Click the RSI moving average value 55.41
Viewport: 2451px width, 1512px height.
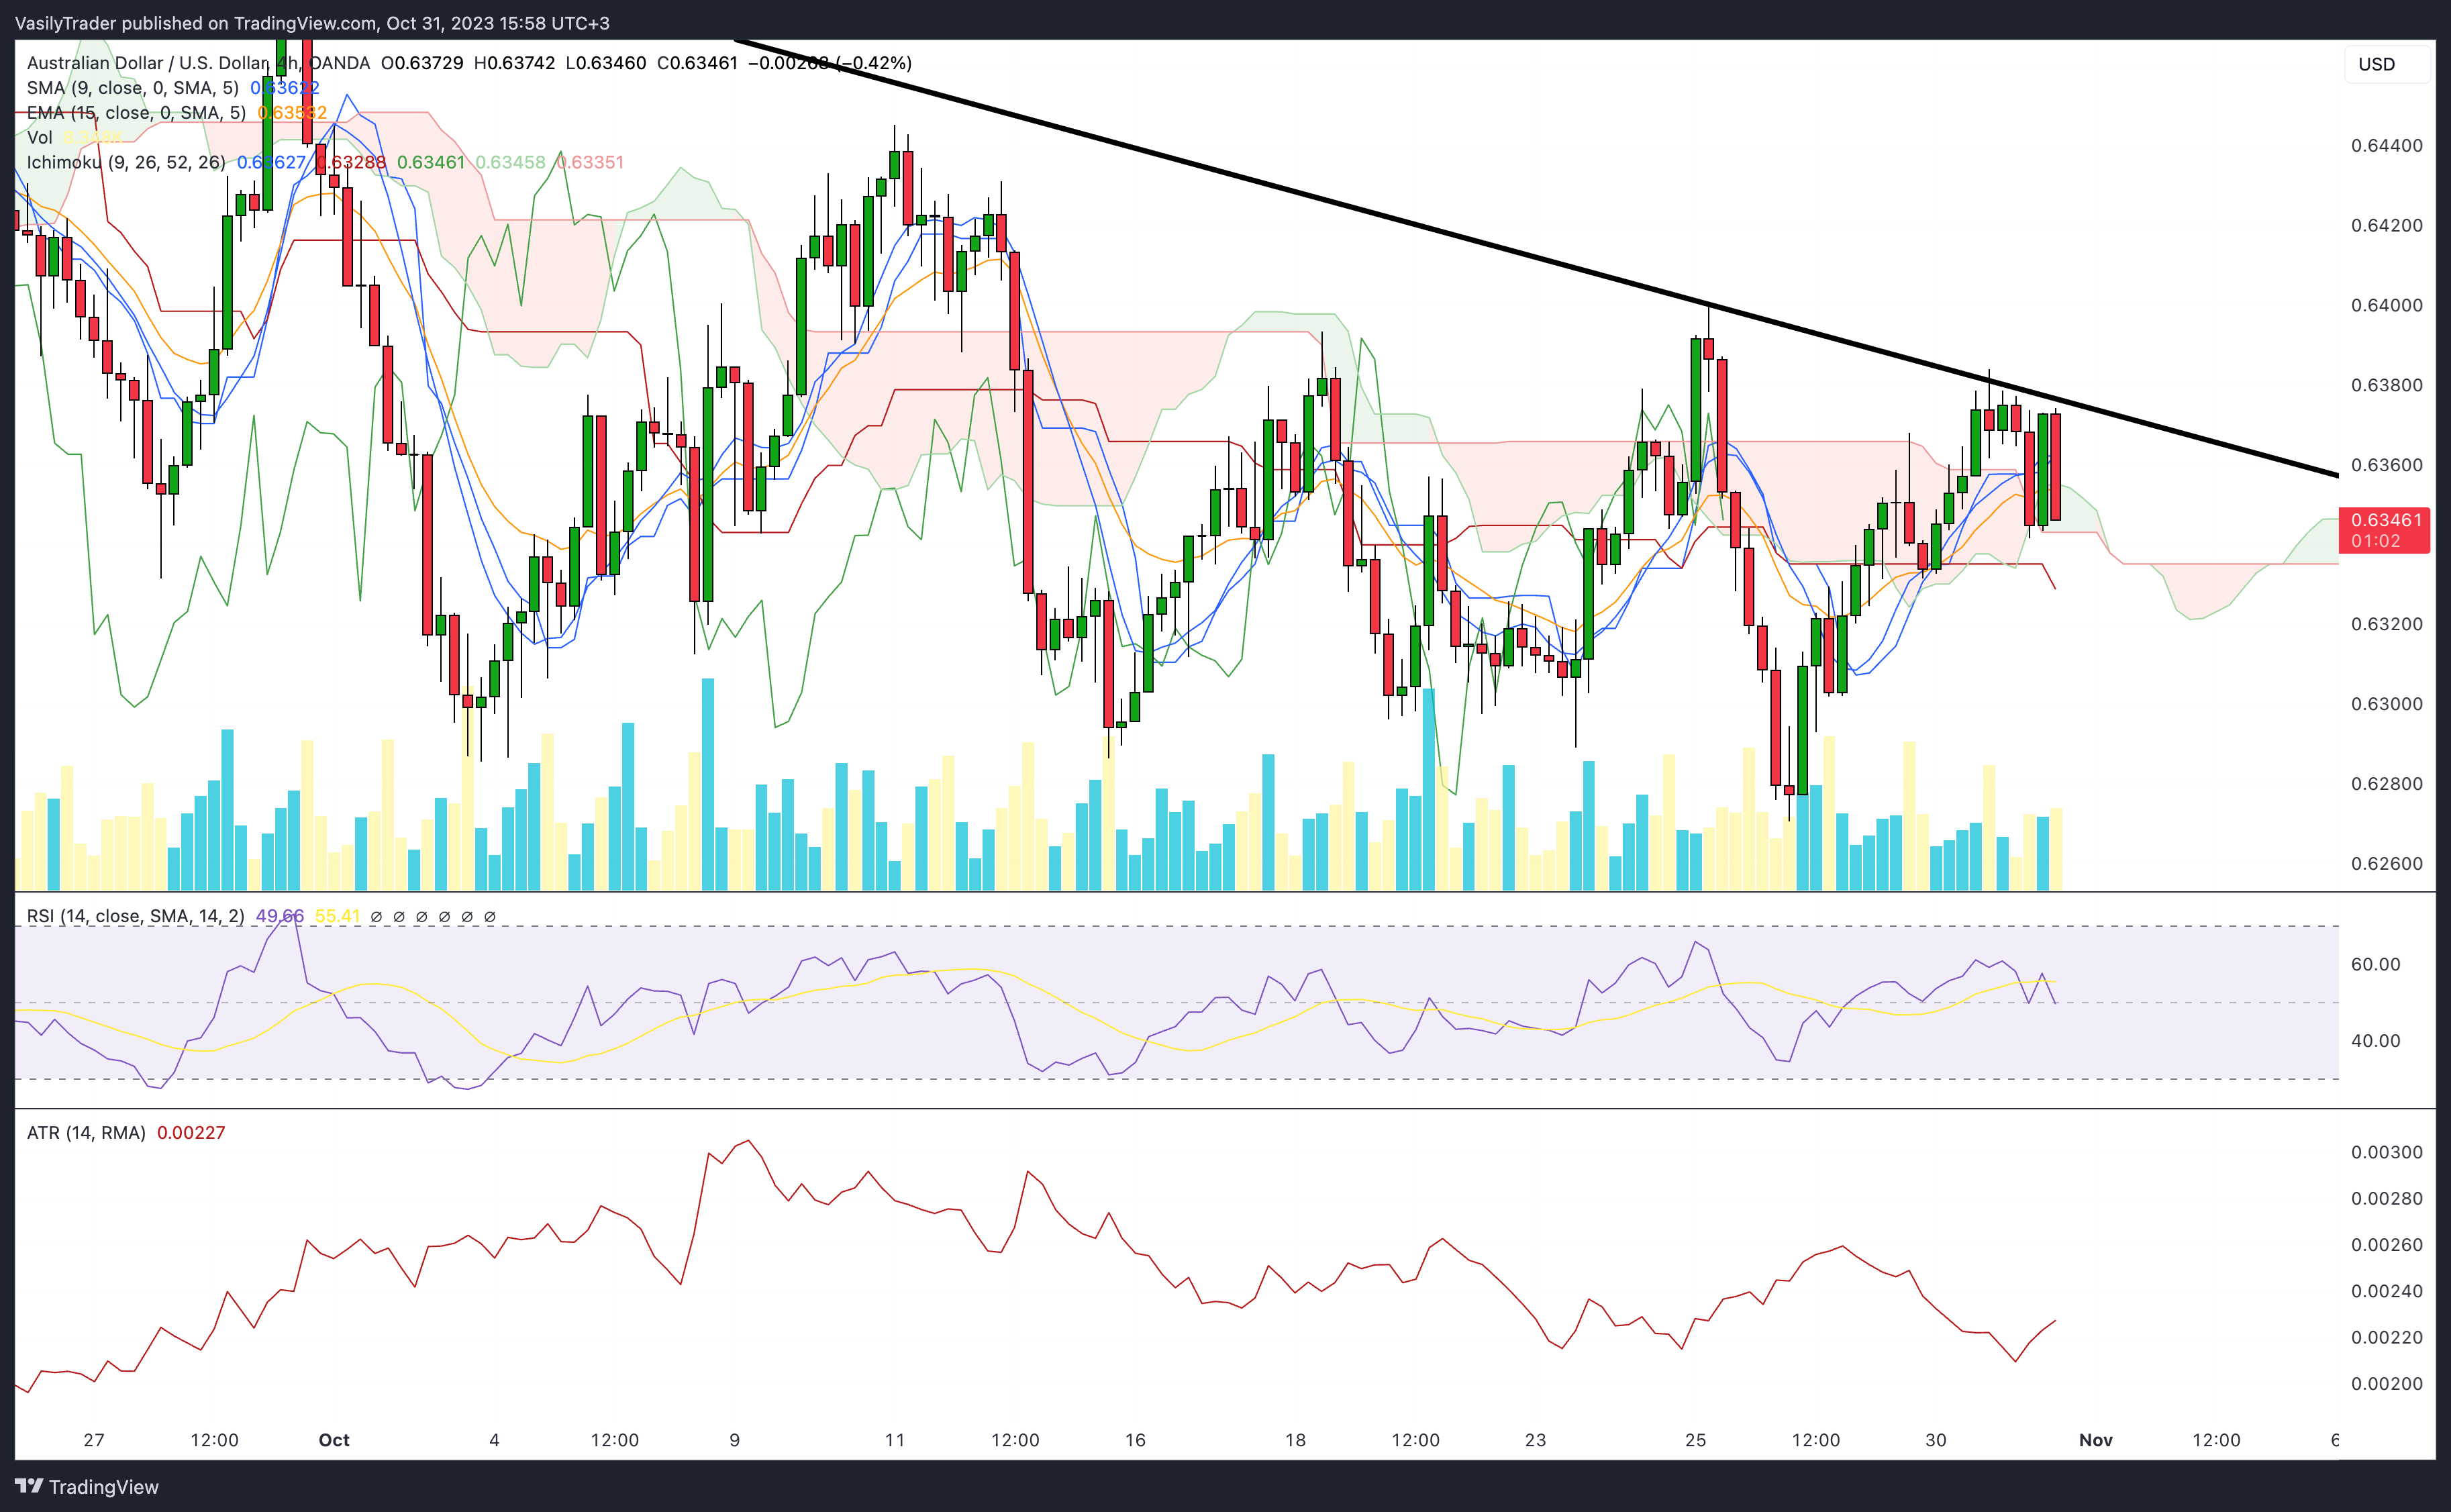click(x=337, y=916)
